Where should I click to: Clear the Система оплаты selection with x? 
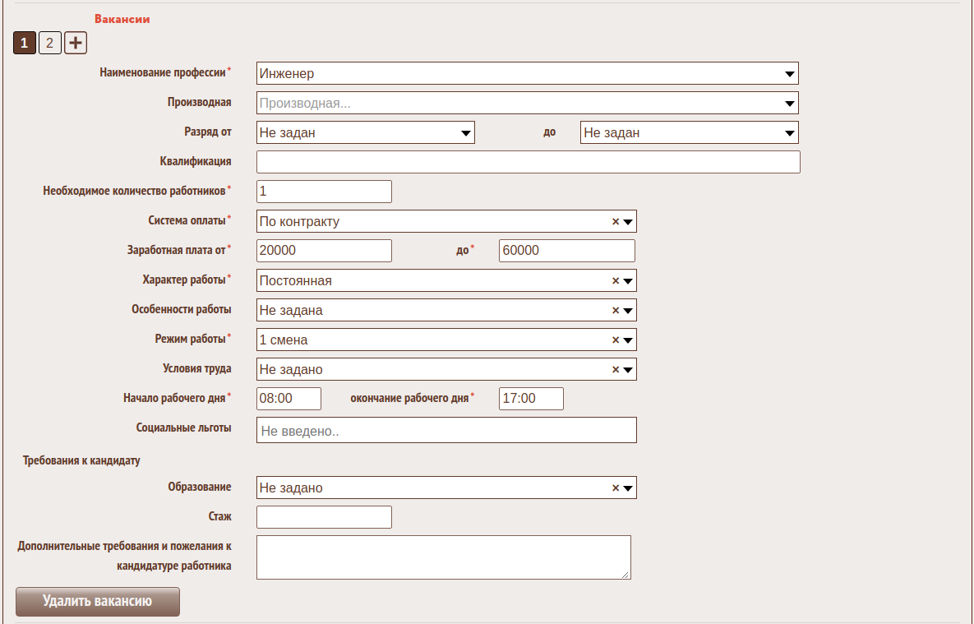pyautogui.click(x=615, y=222)
